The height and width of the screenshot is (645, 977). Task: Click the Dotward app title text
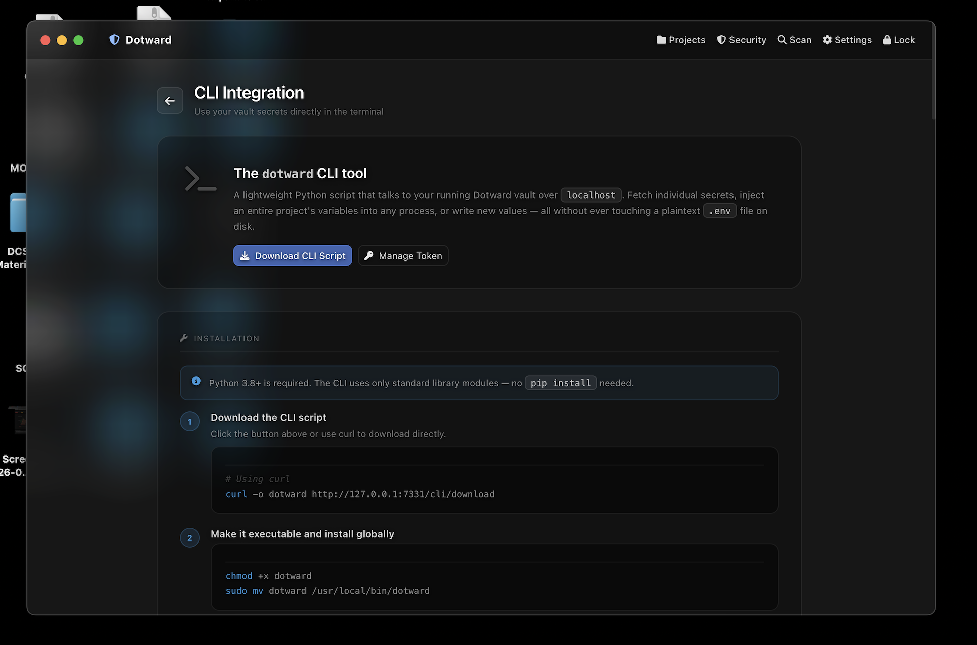(x=148, y=40)
